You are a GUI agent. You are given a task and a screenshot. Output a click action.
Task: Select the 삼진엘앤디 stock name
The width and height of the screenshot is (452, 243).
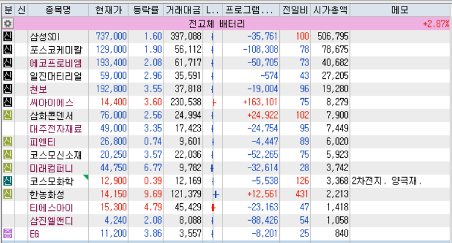coord(52,221)
